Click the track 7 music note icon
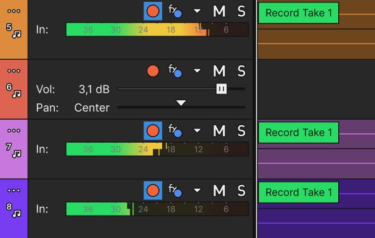The width and height of the screenshot is (375, 238). (x=17, y=154)
